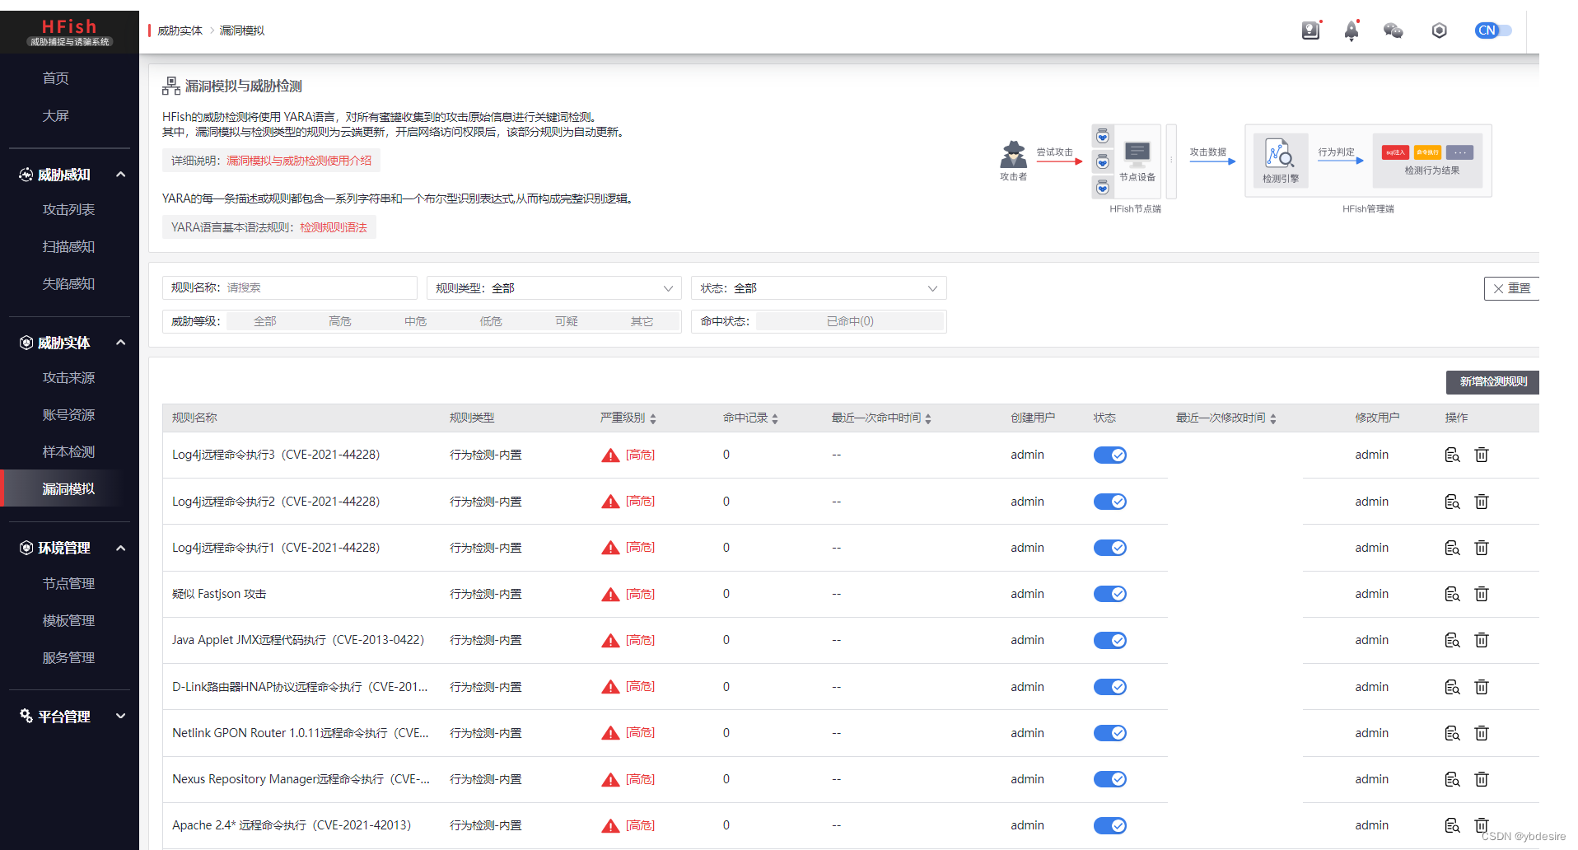Expand the 平台管理 sidebar section

[x=121, y=717]
